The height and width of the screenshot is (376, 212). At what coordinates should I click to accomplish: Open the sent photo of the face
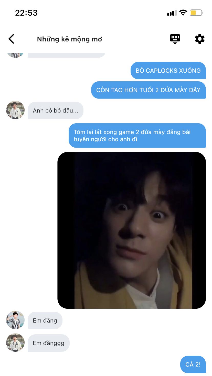click(132, 230)
